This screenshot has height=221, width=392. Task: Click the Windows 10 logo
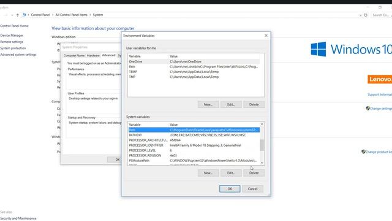pyautogui.click(x=351, y=49)
